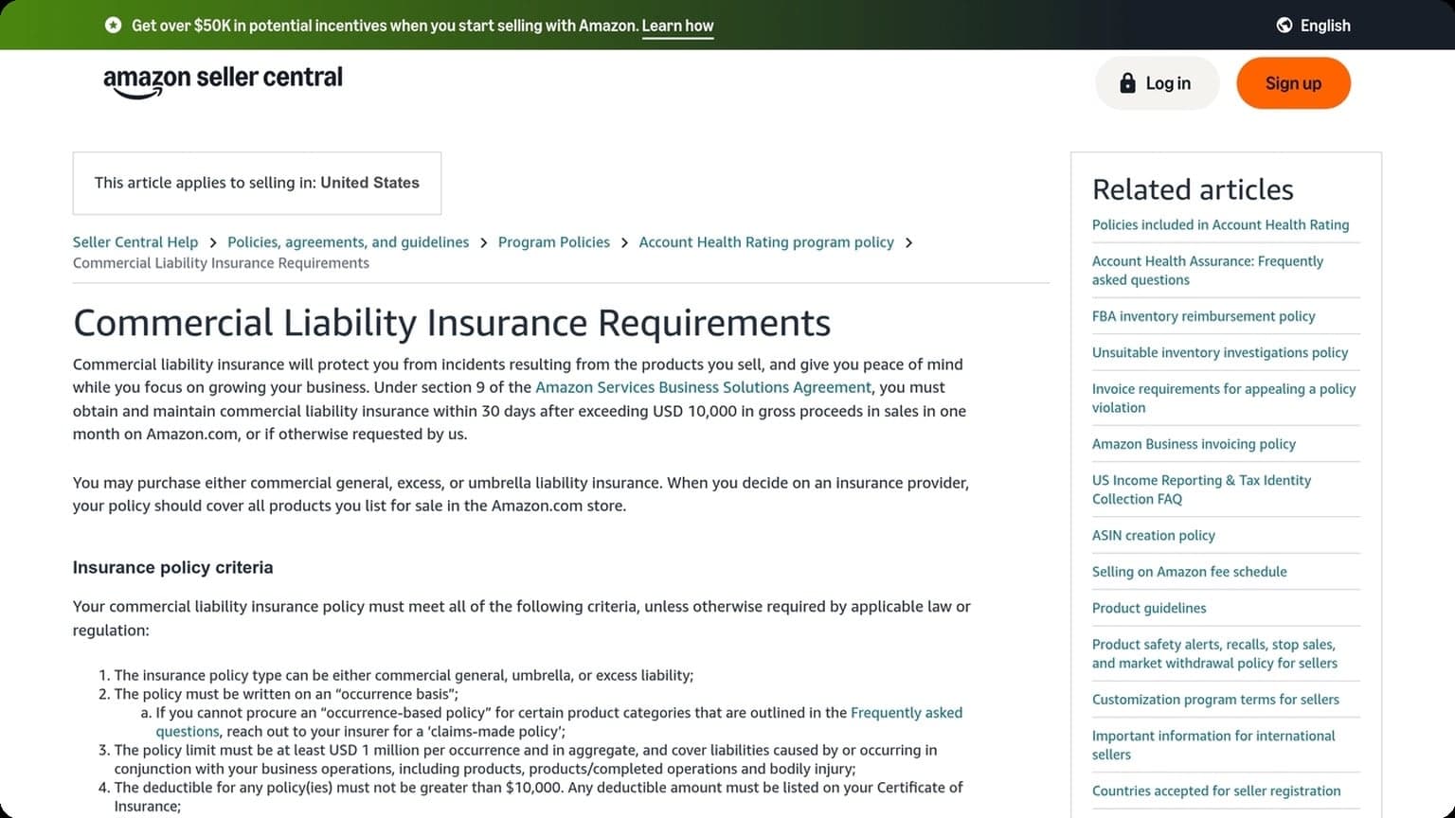
Task: Open Policies included in Account Health Rating
Action: point(1220,225)
